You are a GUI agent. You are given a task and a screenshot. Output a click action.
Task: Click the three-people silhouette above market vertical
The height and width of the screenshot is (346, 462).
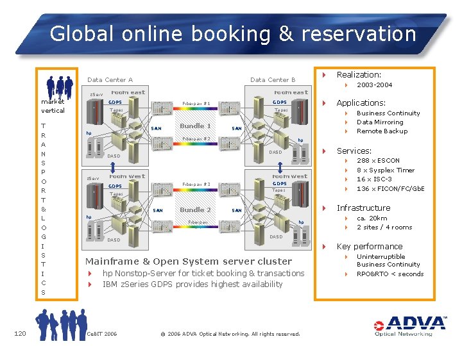click(x=60, y=87)
